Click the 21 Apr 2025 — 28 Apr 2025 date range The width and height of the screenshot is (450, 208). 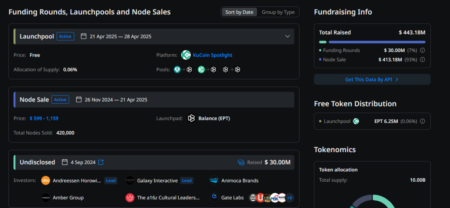pyautogui.click(x=121, y=37)
